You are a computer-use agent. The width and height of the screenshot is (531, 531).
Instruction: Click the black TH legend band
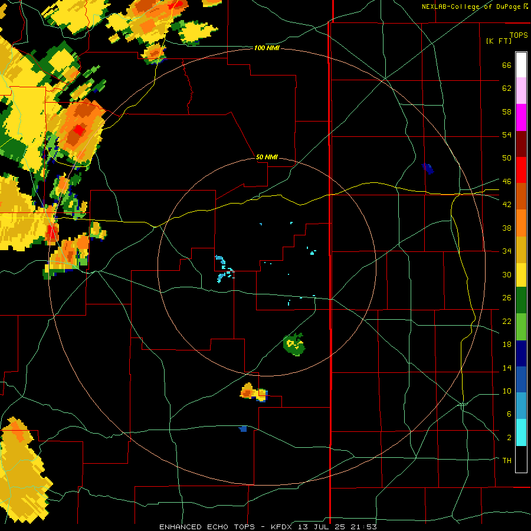pyautogui.click(x=521, y=459)
